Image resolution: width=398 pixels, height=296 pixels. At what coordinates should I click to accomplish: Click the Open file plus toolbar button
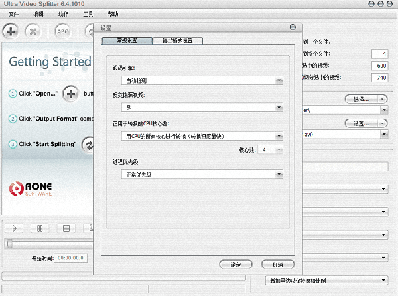pyautogui.click(x=11, y=31)
